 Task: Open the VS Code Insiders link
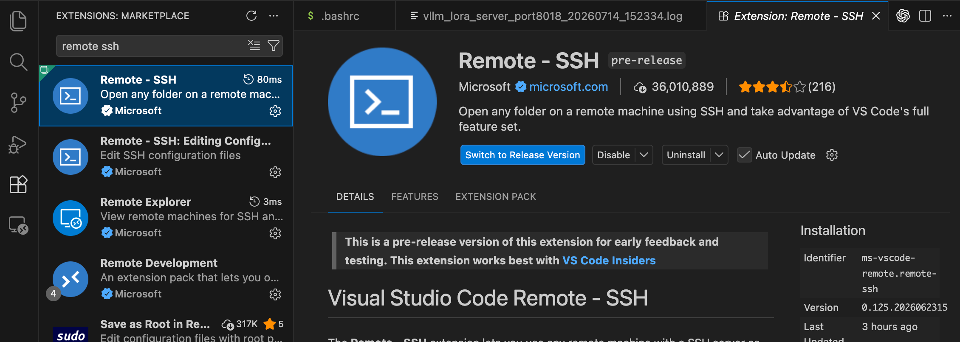tap(609, 261)
